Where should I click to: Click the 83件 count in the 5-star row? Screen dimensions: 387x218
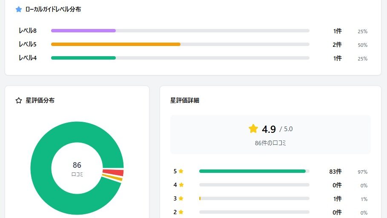click(335, 172)
